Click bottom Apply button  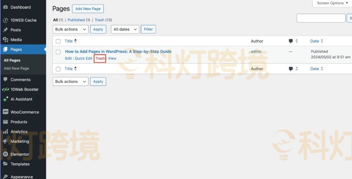click(98, 82)
